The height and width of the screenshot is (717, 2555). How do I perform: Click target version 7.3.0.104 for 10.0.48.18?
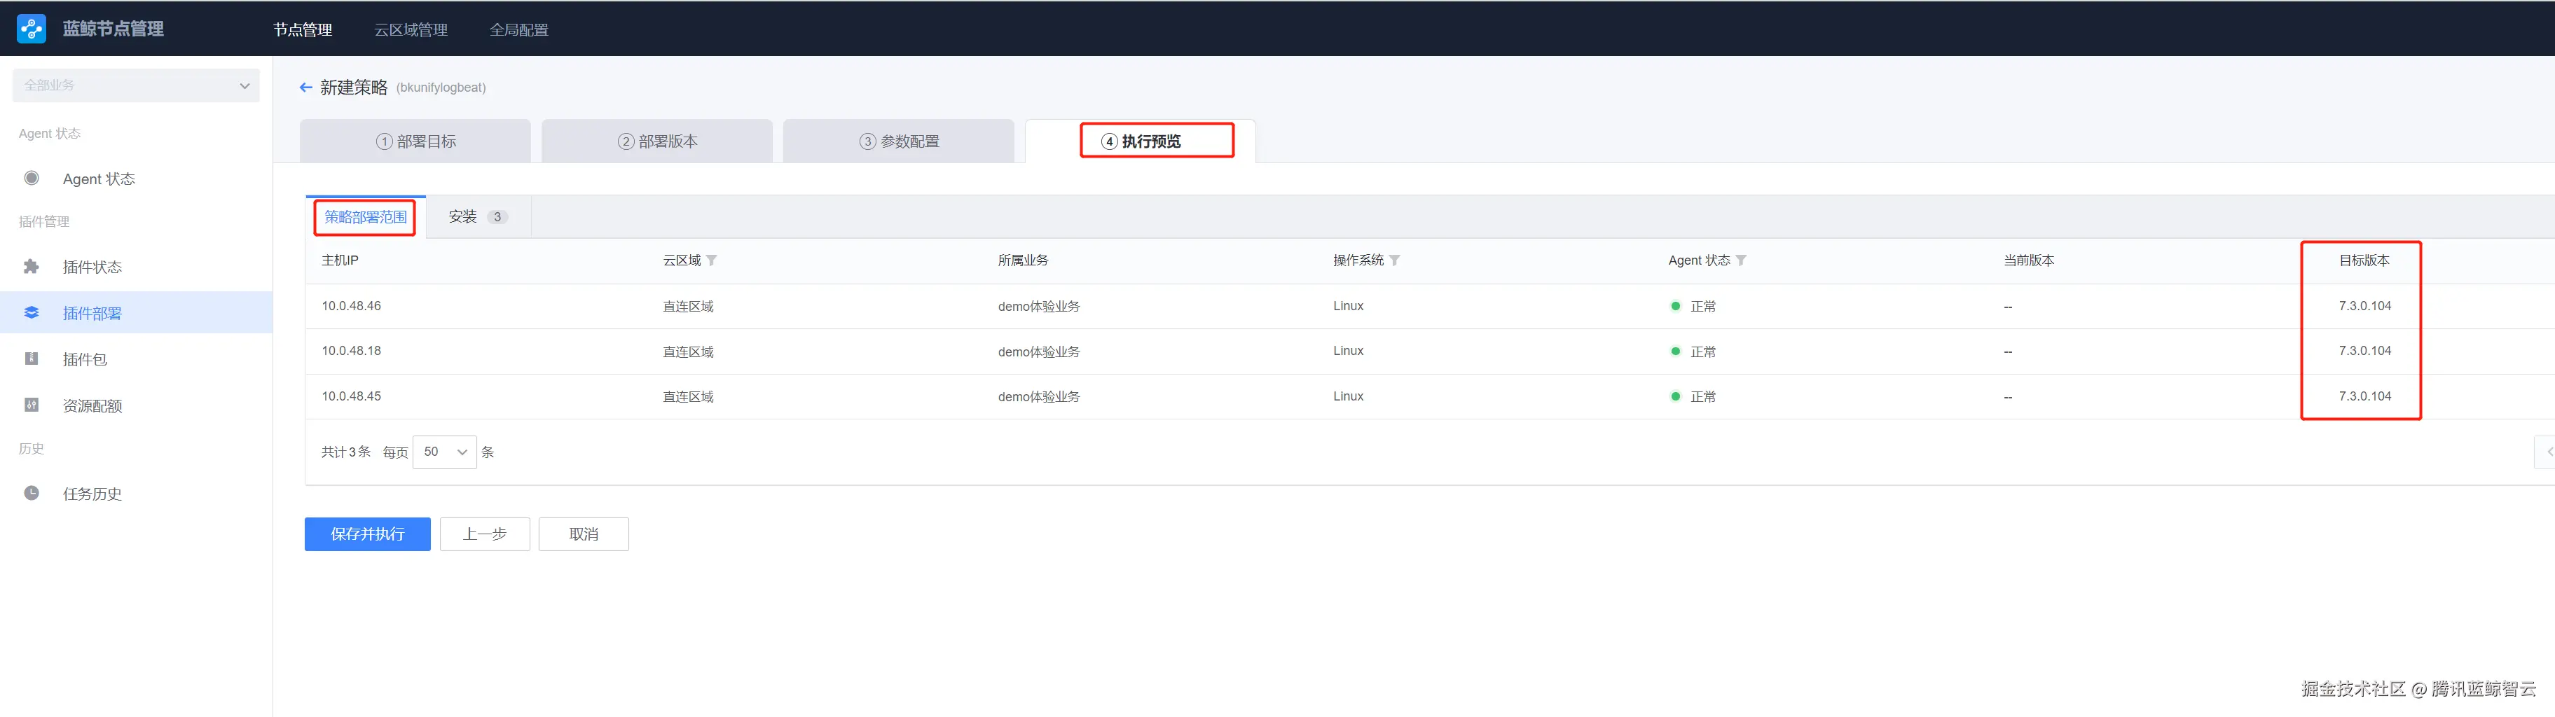[x=2364, y=351]
